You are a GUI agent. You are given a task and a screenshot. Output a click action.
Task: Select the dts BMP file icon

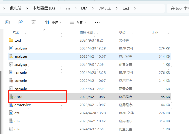(x=11, y=113)
